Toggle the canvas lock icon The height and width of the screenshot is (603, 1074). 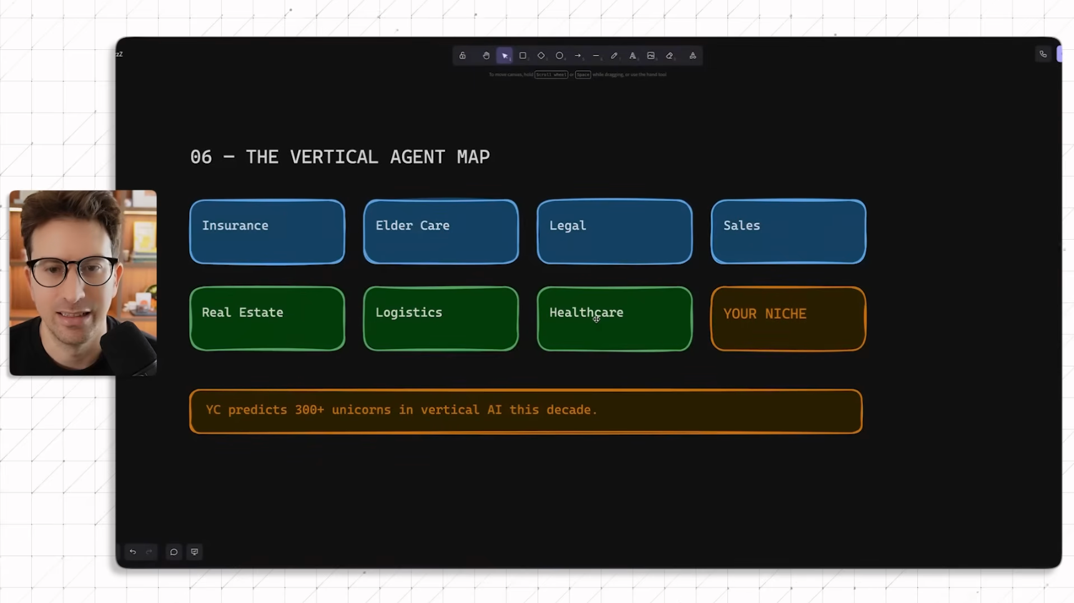(463, 56)
